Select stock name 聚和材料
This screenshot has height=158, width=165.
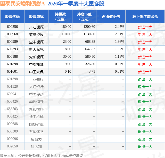36,109
